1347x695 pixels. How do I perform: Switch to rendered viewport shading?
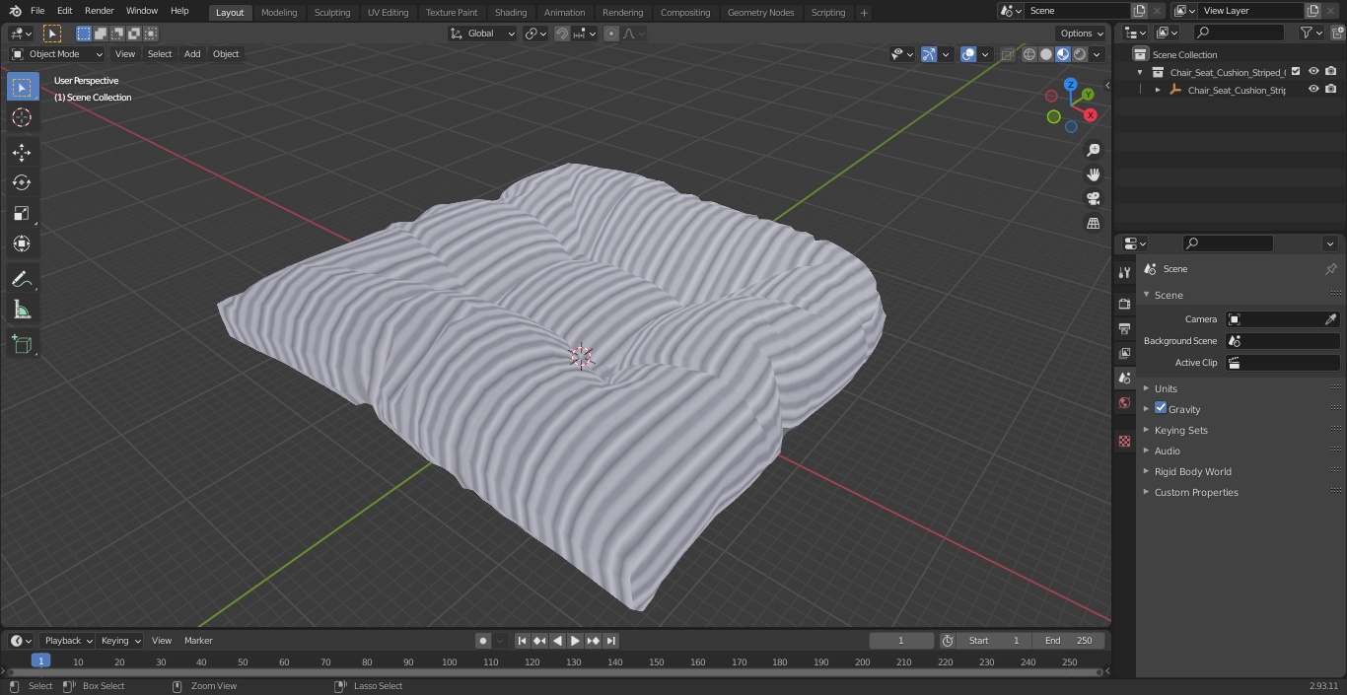pos(1080,54)
